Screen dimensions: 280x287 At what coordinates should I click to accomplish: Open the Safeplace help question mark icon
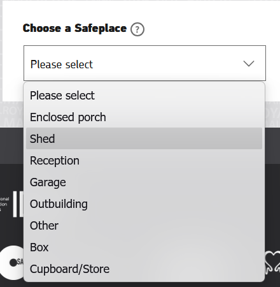(x=137, y=29)
